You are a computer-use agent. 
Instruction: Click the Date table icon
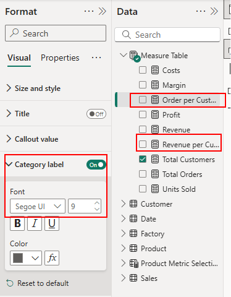(x=133, y=218)
